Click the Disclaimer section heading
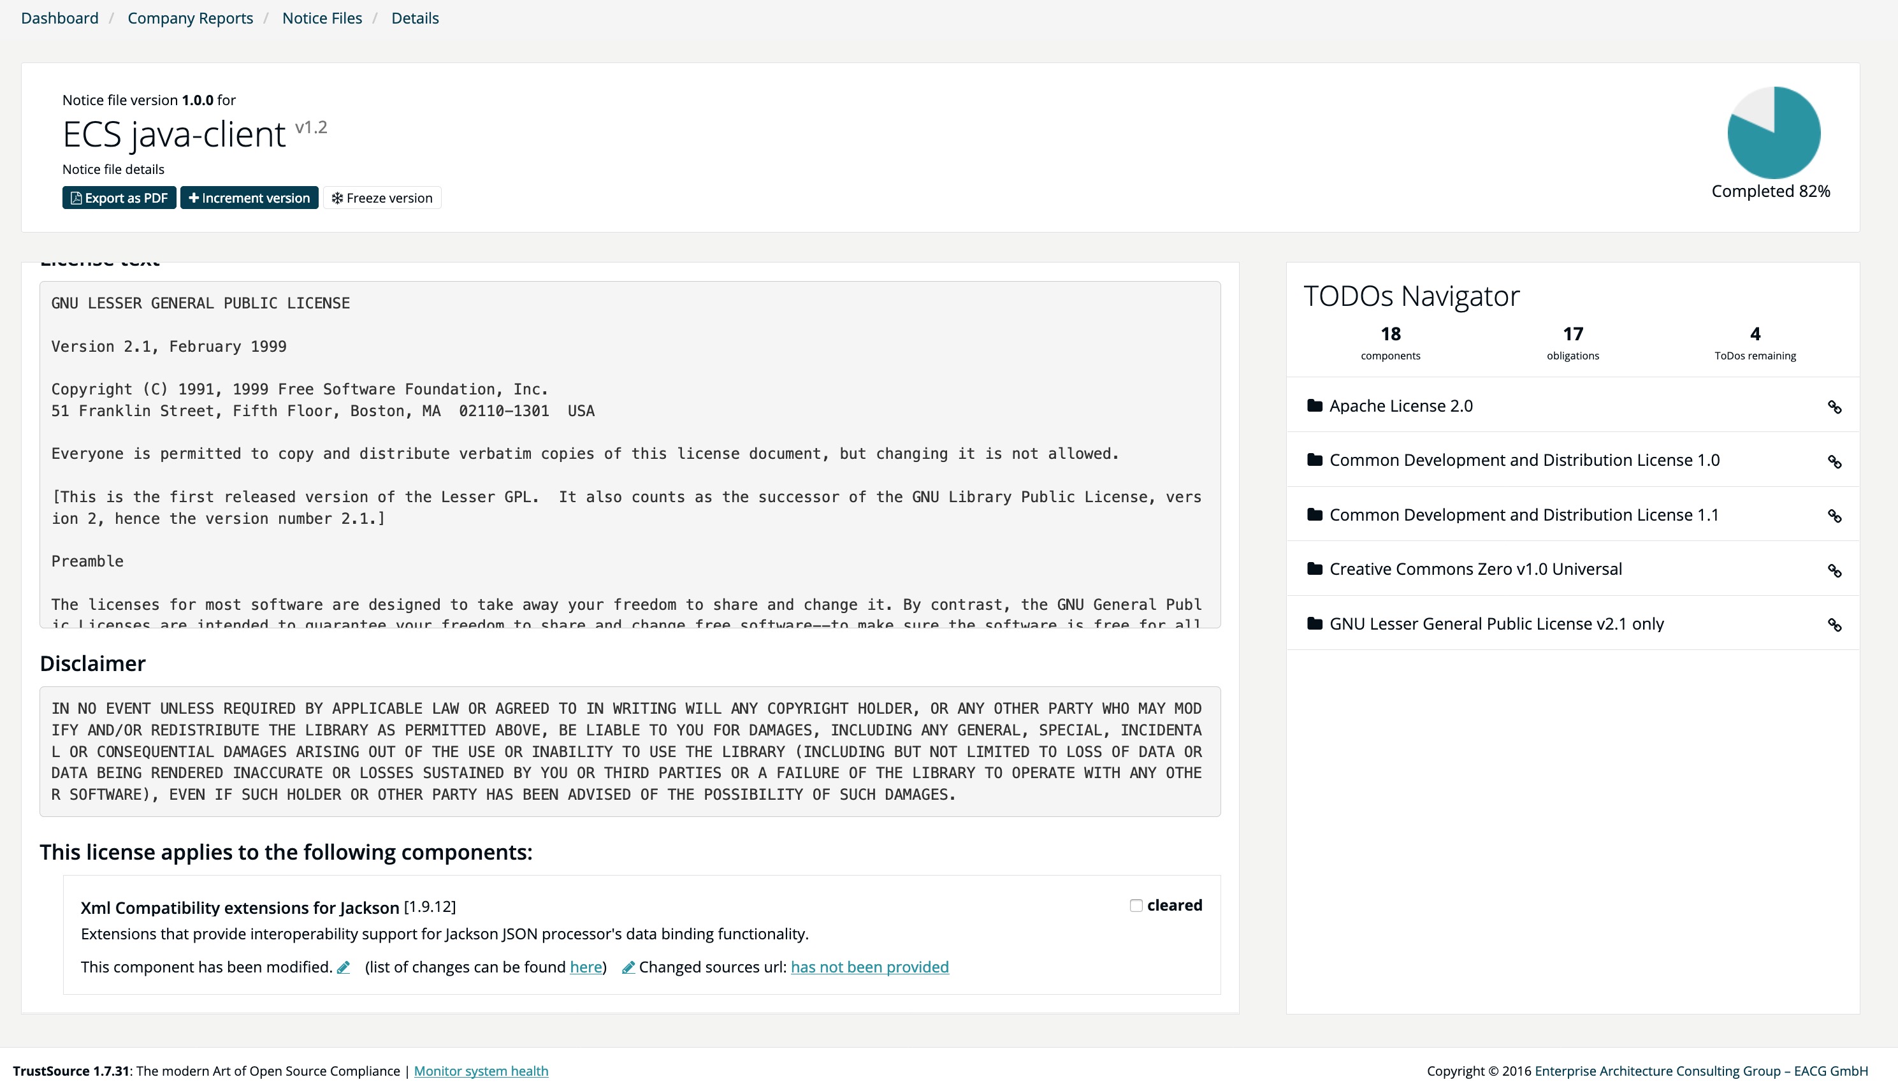The width and height of the screenshot is (1898, 1091). (x=93, y=663)
